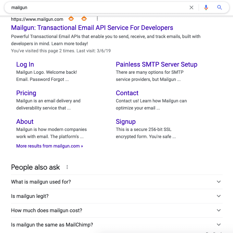233x233 pixels.
Task: Click the https://www.mailgun.com URL text
Action: click(x=37, y=19)
